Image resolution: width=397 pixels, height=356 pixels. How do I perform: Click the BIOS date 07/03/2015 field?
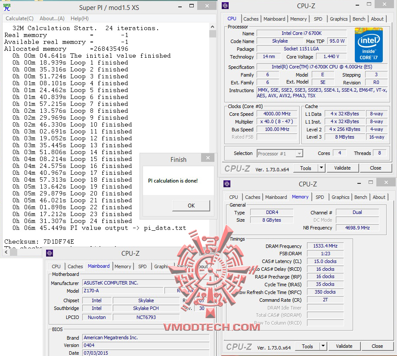click(x=146, y=353)
